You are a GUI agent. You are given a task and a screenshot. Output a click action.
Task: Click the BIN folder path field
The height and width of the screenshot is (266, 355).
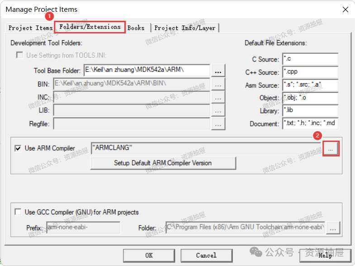pos(132,84)
